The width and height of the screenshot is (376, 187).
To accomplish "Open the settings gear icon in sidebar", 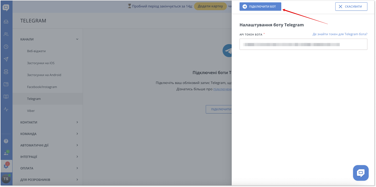I will point(6,166).
